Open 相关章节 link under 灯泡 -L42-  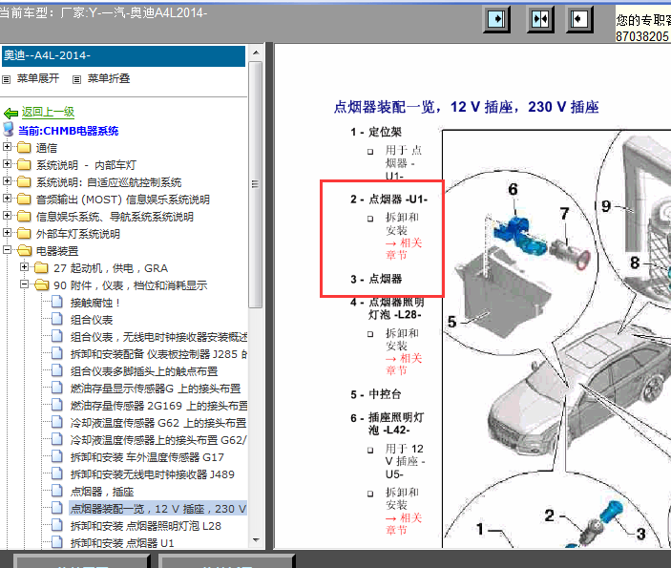point(404,524)
